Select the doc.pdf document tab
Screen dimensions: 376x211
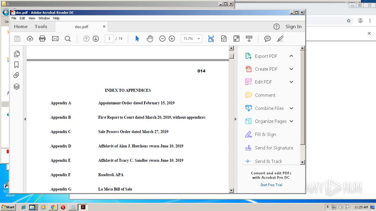coord(81,27)
